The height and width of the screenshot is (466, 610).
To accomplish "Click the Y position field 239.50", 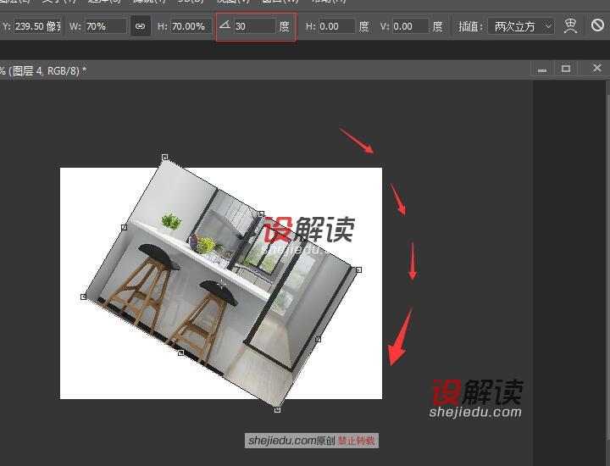I will 37,26.
